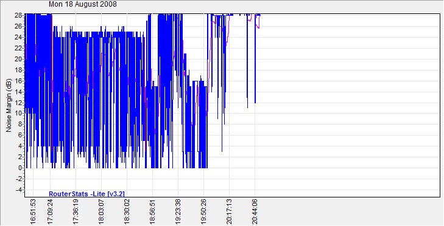The width and height of the screenshot is (444, 226).
Task: Click the magenta average line dip near 20:44:06
Action: pos(258,26)
